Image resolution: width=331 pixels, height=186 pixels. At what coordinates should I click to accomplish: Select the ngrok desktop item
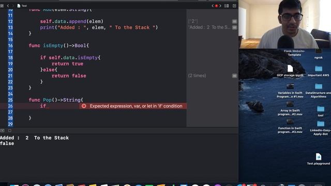pos(319,54)
